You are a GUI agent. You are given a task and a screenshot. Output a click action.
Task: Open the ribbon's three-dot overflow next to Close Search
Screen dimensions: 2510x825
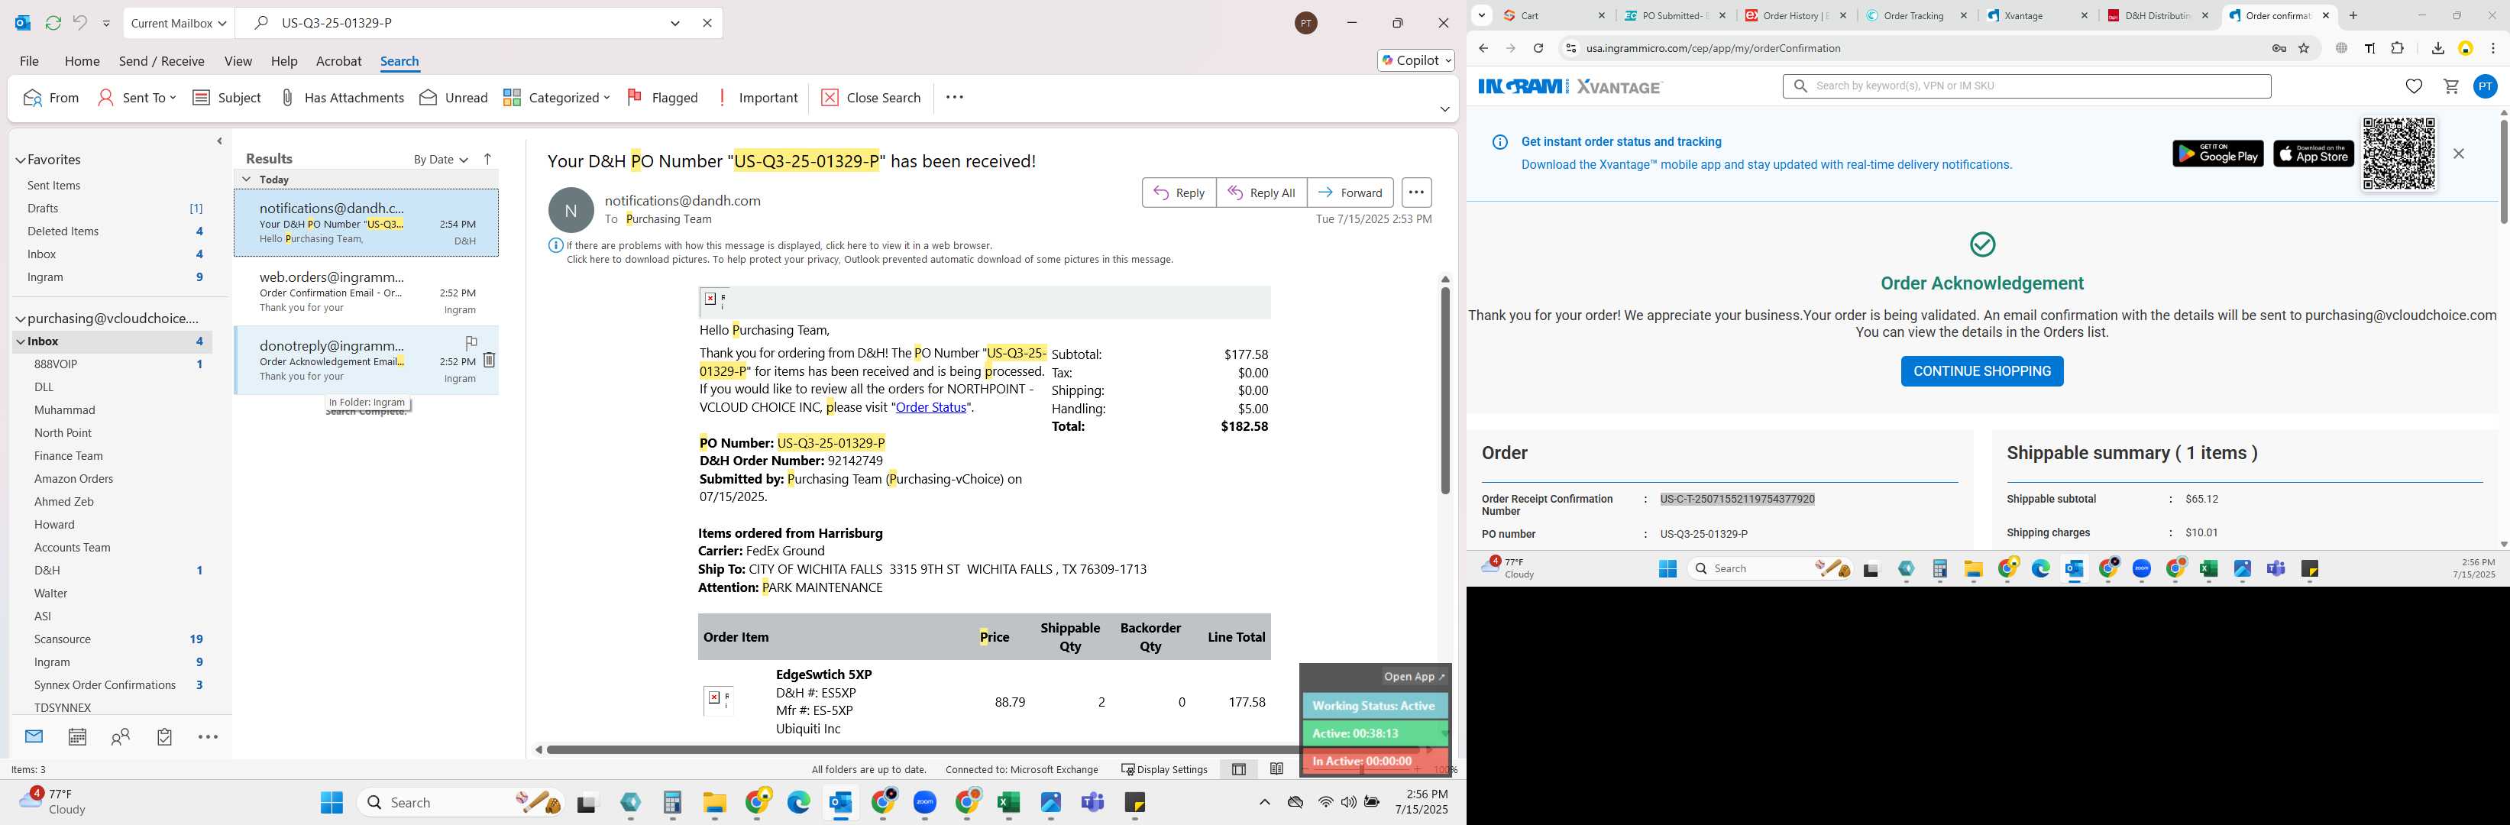pyautogui.click(x=955, y=98)
